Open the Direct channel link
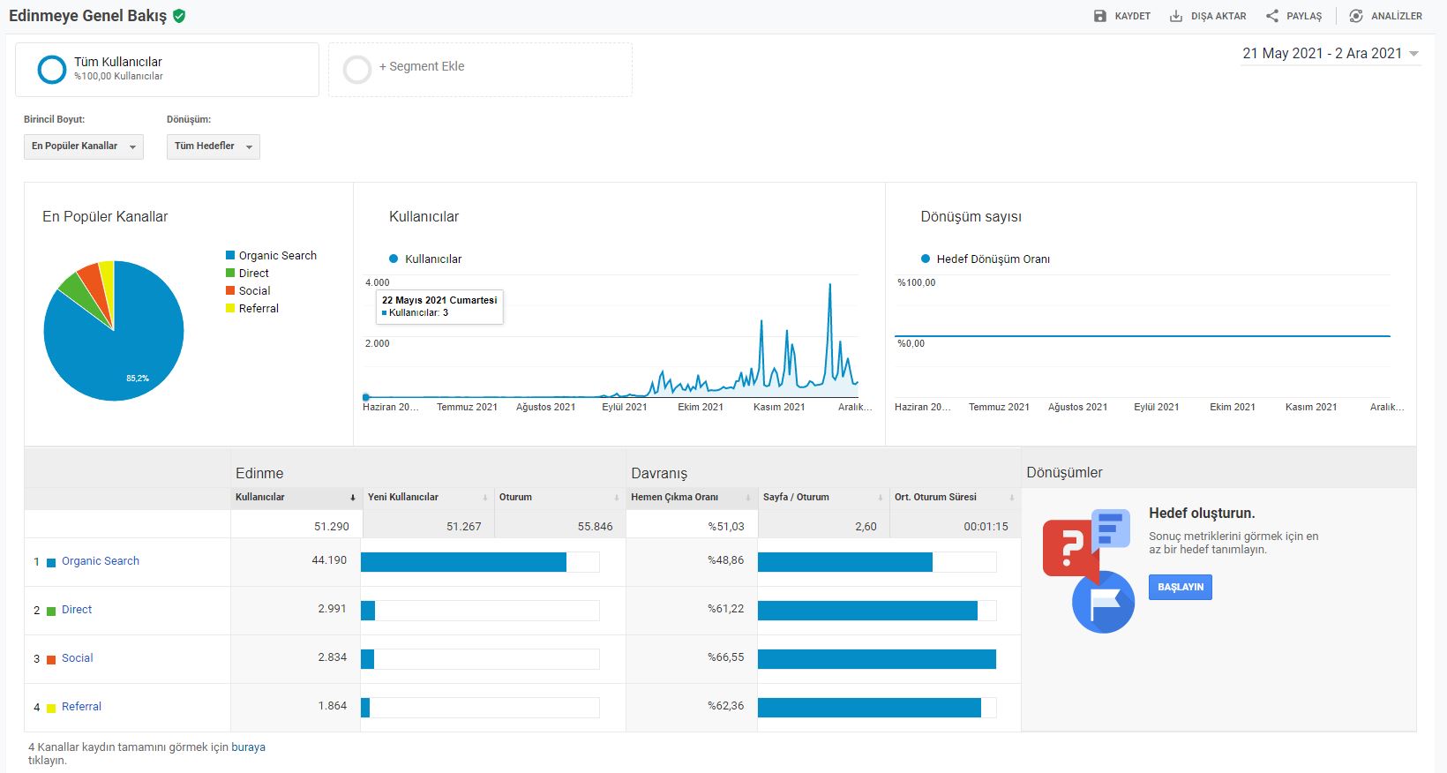Screen dimensions: 1447x773 coord(77,610)
